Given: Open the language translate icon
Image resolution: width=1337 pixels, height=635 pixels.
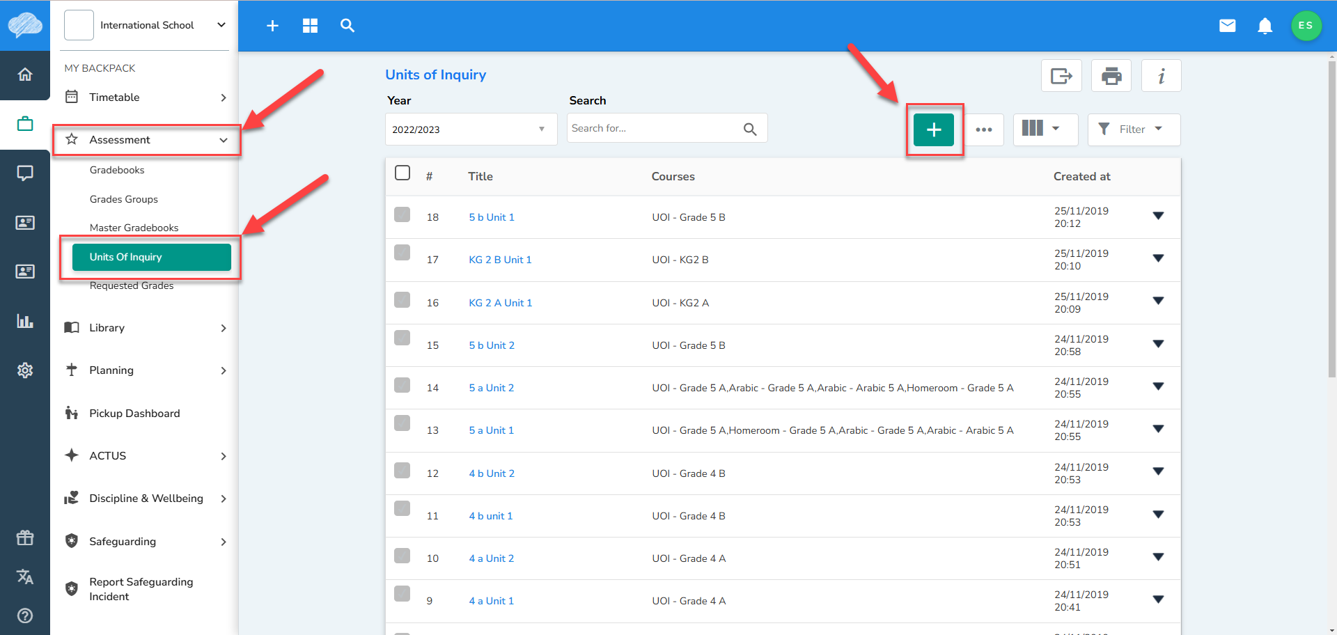Looking at the screenshot, I should (x=25, y=577).
